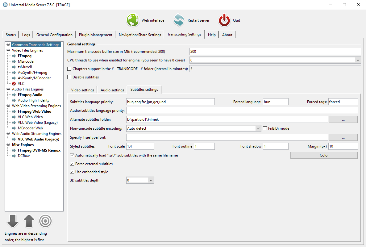Viewport: 366px width, 247px height.
Task: Open the Logs tab
Action: pyautogui.click(x=26, y=35)
